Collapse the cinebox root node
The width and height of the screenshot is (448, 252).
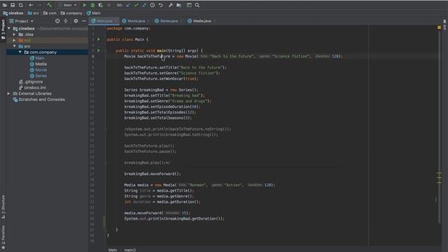(9, 29)
